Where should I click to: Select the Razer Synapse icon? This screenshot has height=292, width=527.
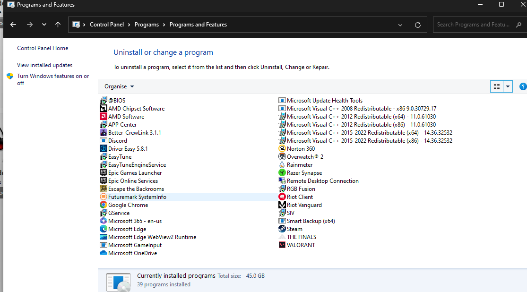coord(282,173)
